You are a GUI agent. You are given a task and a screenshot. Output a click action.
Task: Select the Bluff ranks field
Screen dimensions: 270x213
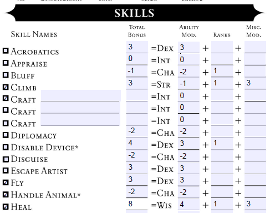[x=222, y=71]
